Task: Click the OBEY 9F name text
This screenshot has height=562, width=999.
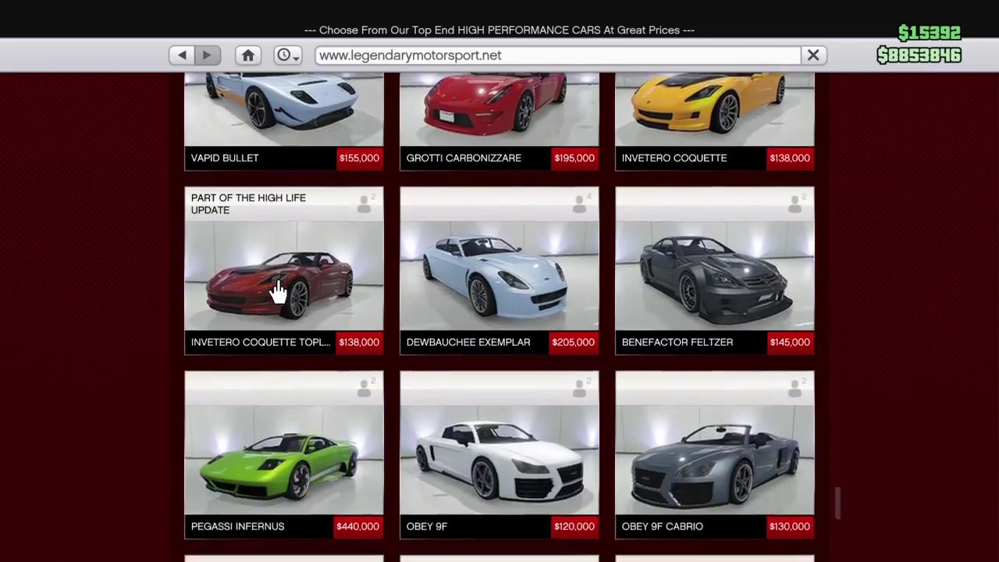Action: tap(427, 526)
